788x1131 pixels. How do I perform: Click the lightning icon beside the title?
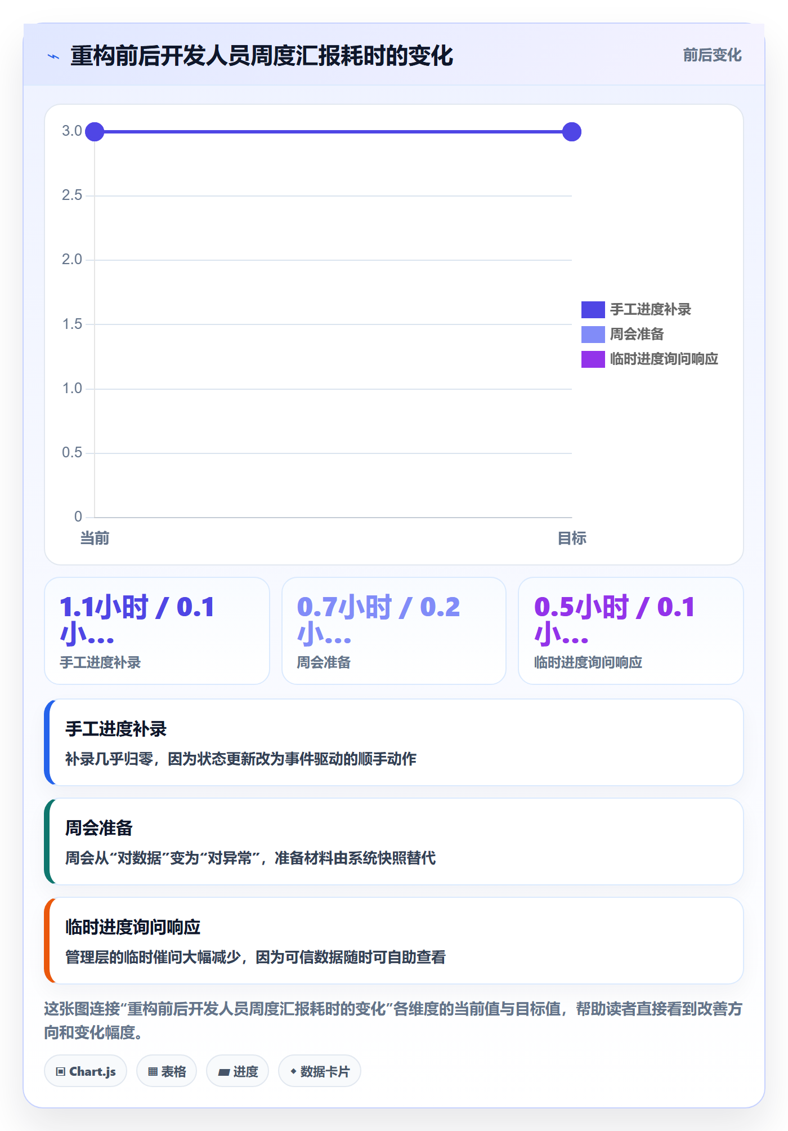coord(53,56)
